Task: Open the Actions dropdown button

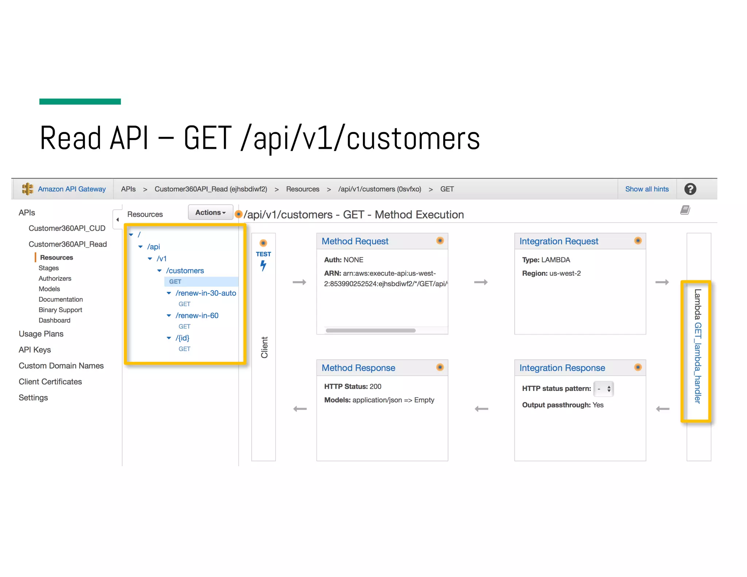Action: [210, 212]
